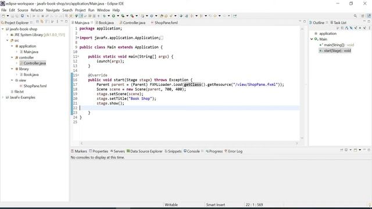Viewport: 372px width, 209px height.
Task: Open the Source menu
Action: (x=23, y=10)
